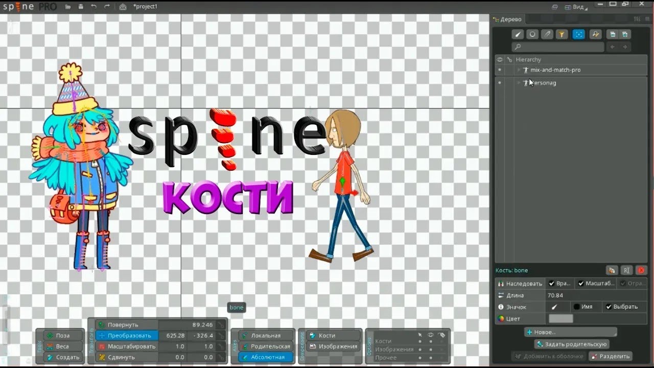Click the duplicate bone icon

tap(612, 270)
